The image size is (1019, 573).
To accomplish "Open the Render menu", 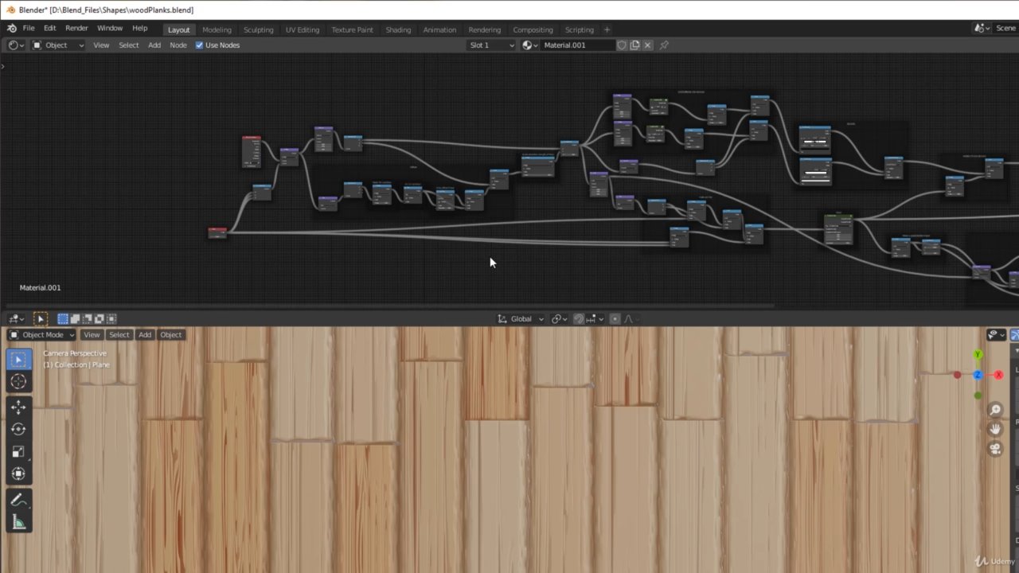I will coord(76,28).
